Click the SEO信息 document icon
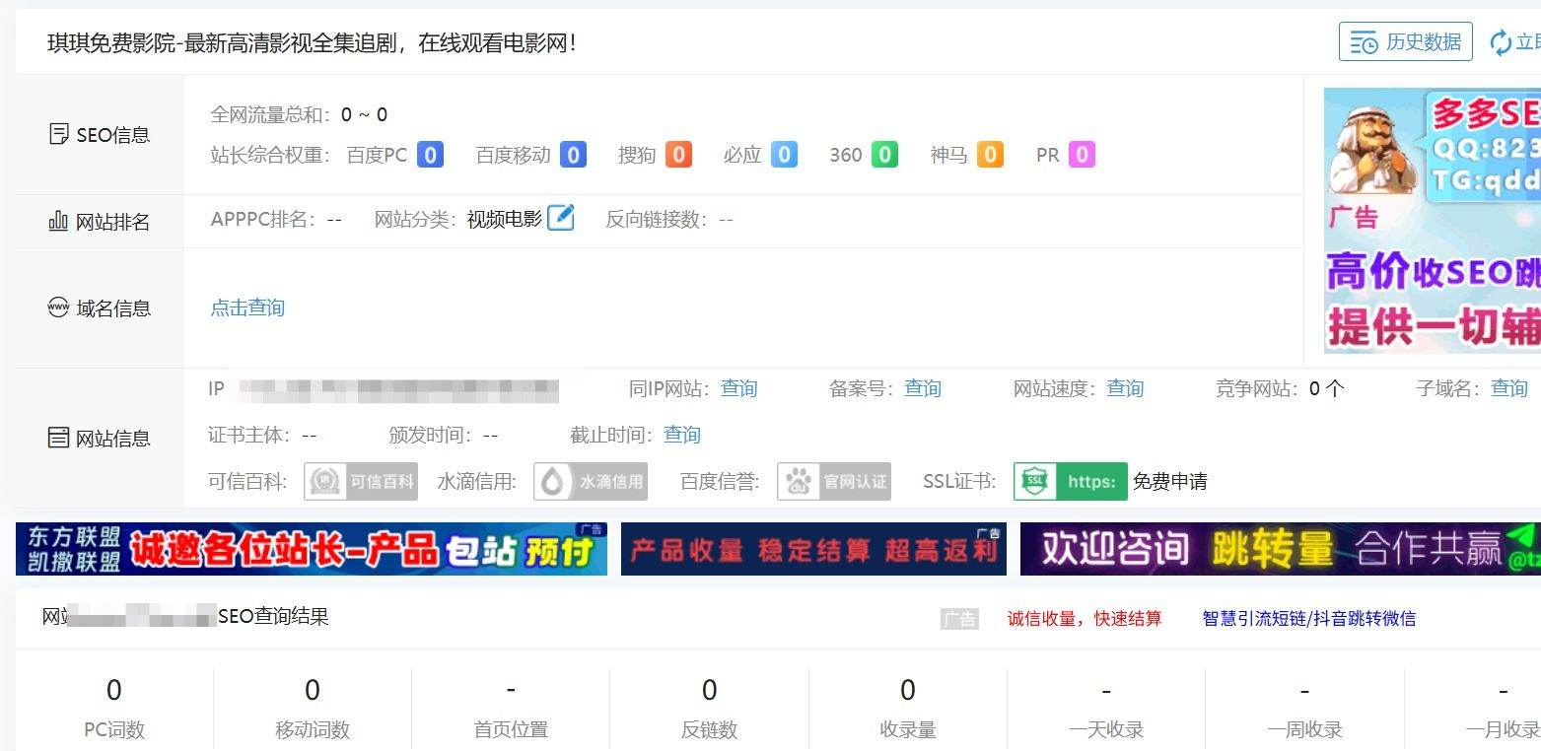Screen dimensions: 1541x751 (x=59, y=134)
